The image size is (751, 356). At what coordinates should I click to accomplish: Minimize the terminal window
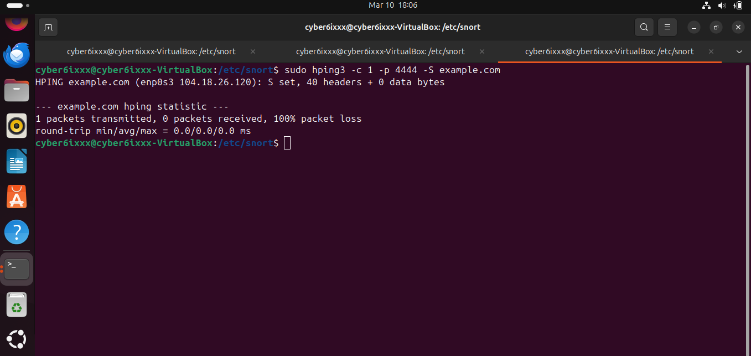click(x=694, y=27)
